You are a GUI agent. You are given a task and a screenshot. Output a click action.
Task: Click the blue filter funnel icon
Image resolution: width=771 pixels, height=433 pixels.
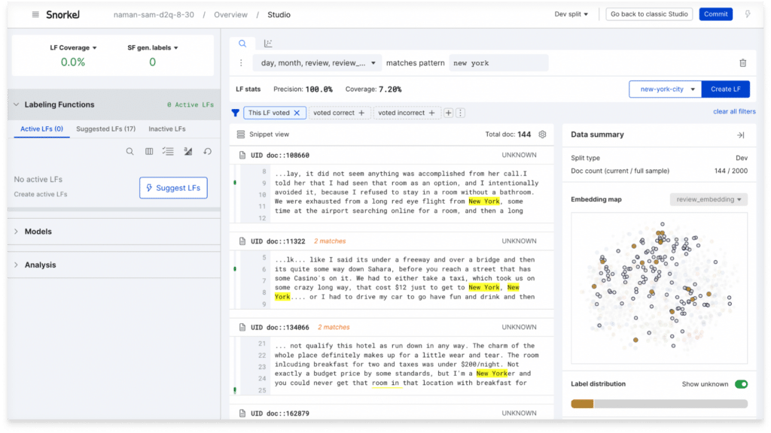(x=236, y=113)
